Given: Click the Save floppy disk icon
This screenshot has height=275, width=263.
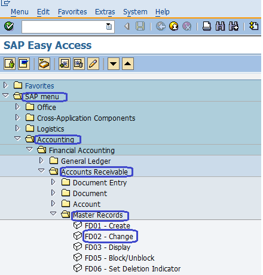Looking at the screenshot, I should (140, 26).
